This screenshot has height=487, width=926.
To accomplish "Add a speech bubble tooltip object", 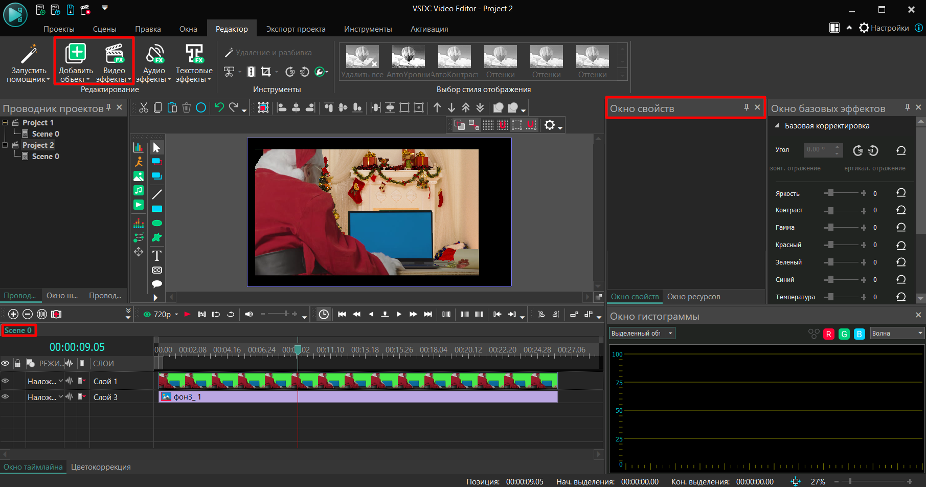I will coord(156,284).
